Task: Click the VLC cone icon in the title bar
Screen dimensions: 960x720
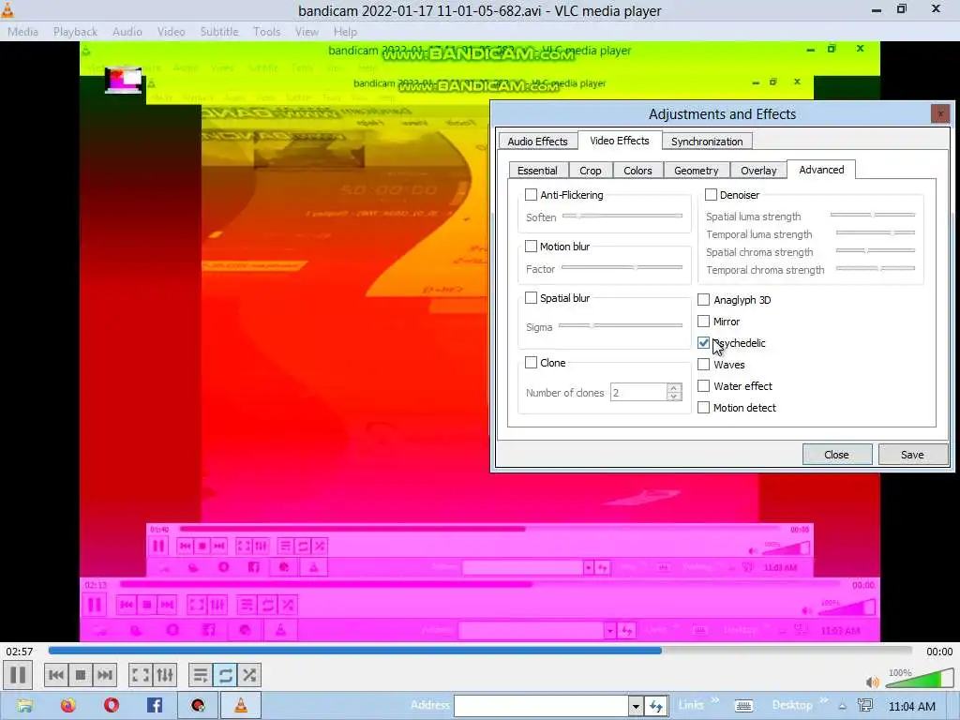Action: (7, 10)
